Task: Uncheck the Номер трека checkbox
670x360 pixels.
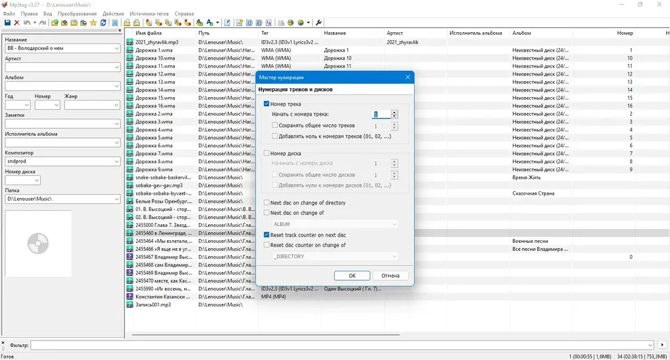Action: coord(267,104)
